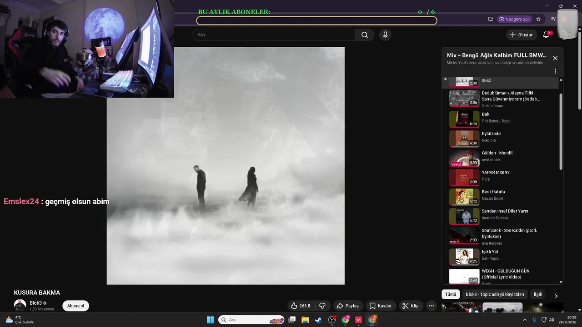Play Dedublüman x Aleyna Tilki playlist item
Image resolution: width=582 pixels, height=327 pixels.
pos(500,99)
